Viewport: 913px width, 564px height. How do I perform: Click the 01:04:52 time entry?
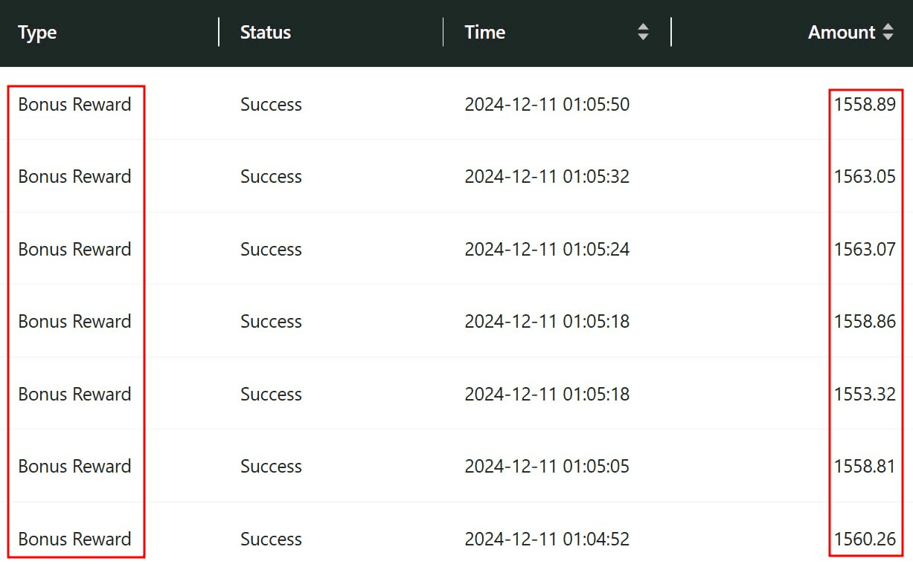pyautogui.click(x=547, y=539)
